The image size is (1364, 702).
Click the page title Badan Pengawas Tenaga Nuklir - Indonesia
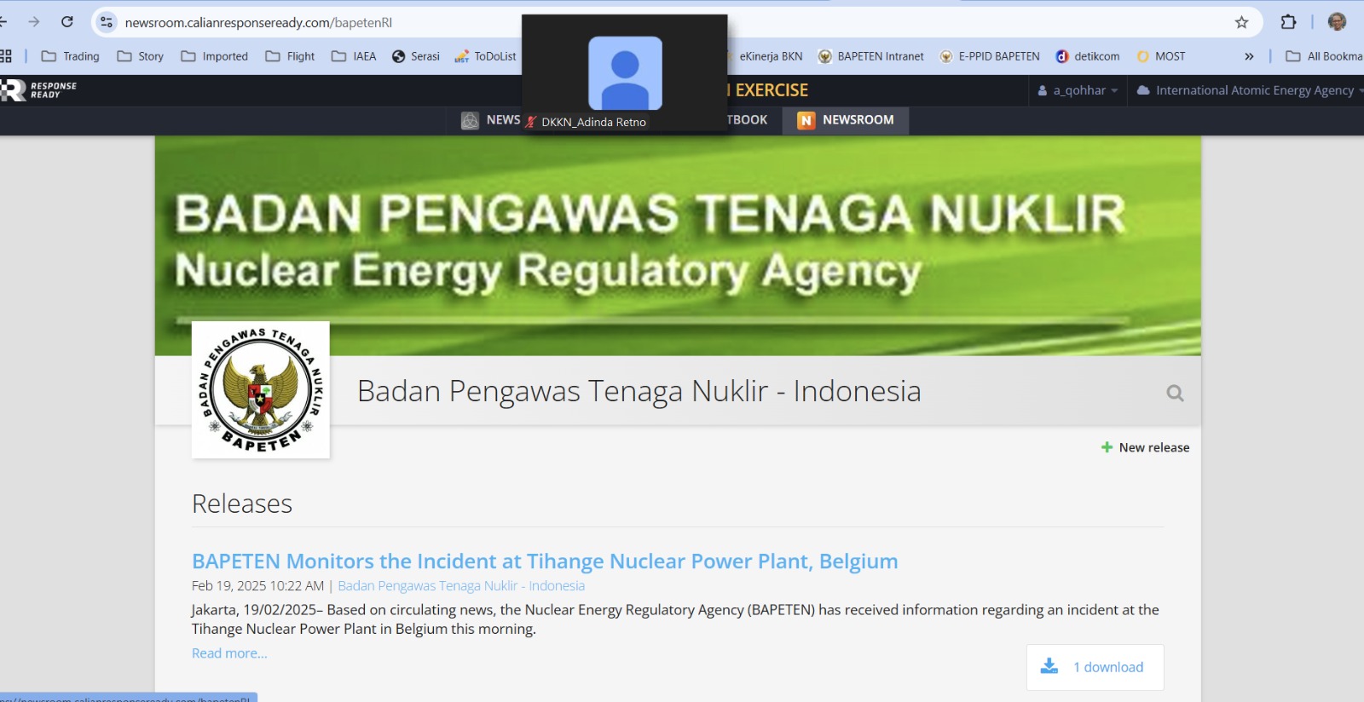coord(639,391)
